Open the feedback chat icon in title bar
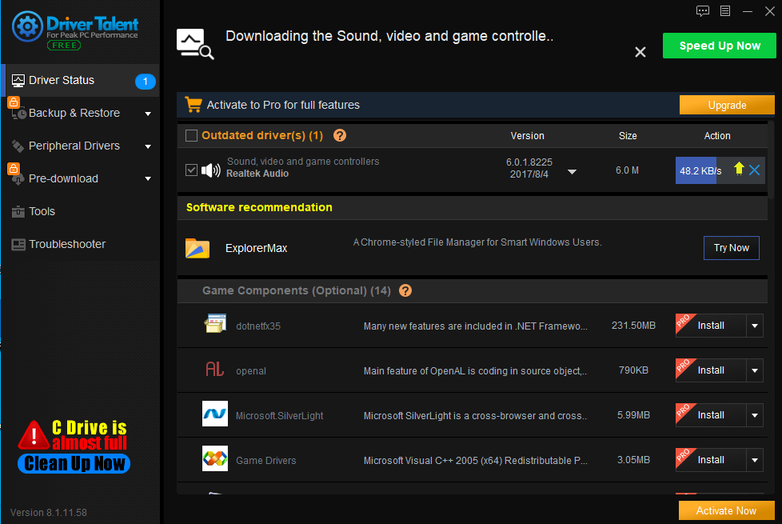 pos(703,11)
